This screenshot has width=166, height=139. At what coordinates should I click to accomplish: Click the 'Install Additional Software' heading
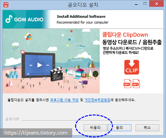(81, 16)
